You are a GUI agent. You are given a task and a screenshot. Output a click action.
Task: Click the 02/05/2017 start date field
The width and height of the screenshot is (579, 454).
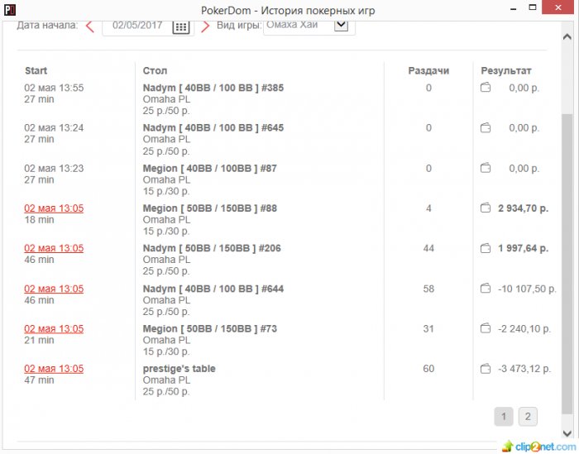click(x=148, y=27)
